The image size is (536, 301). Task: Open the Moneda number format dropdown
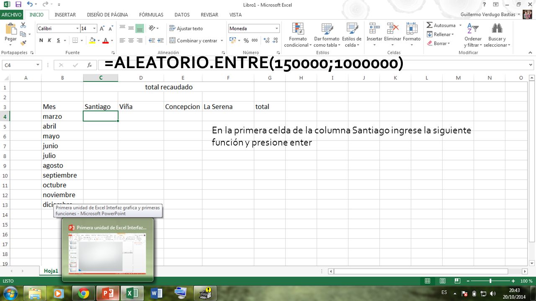click(x=277, y=28)
